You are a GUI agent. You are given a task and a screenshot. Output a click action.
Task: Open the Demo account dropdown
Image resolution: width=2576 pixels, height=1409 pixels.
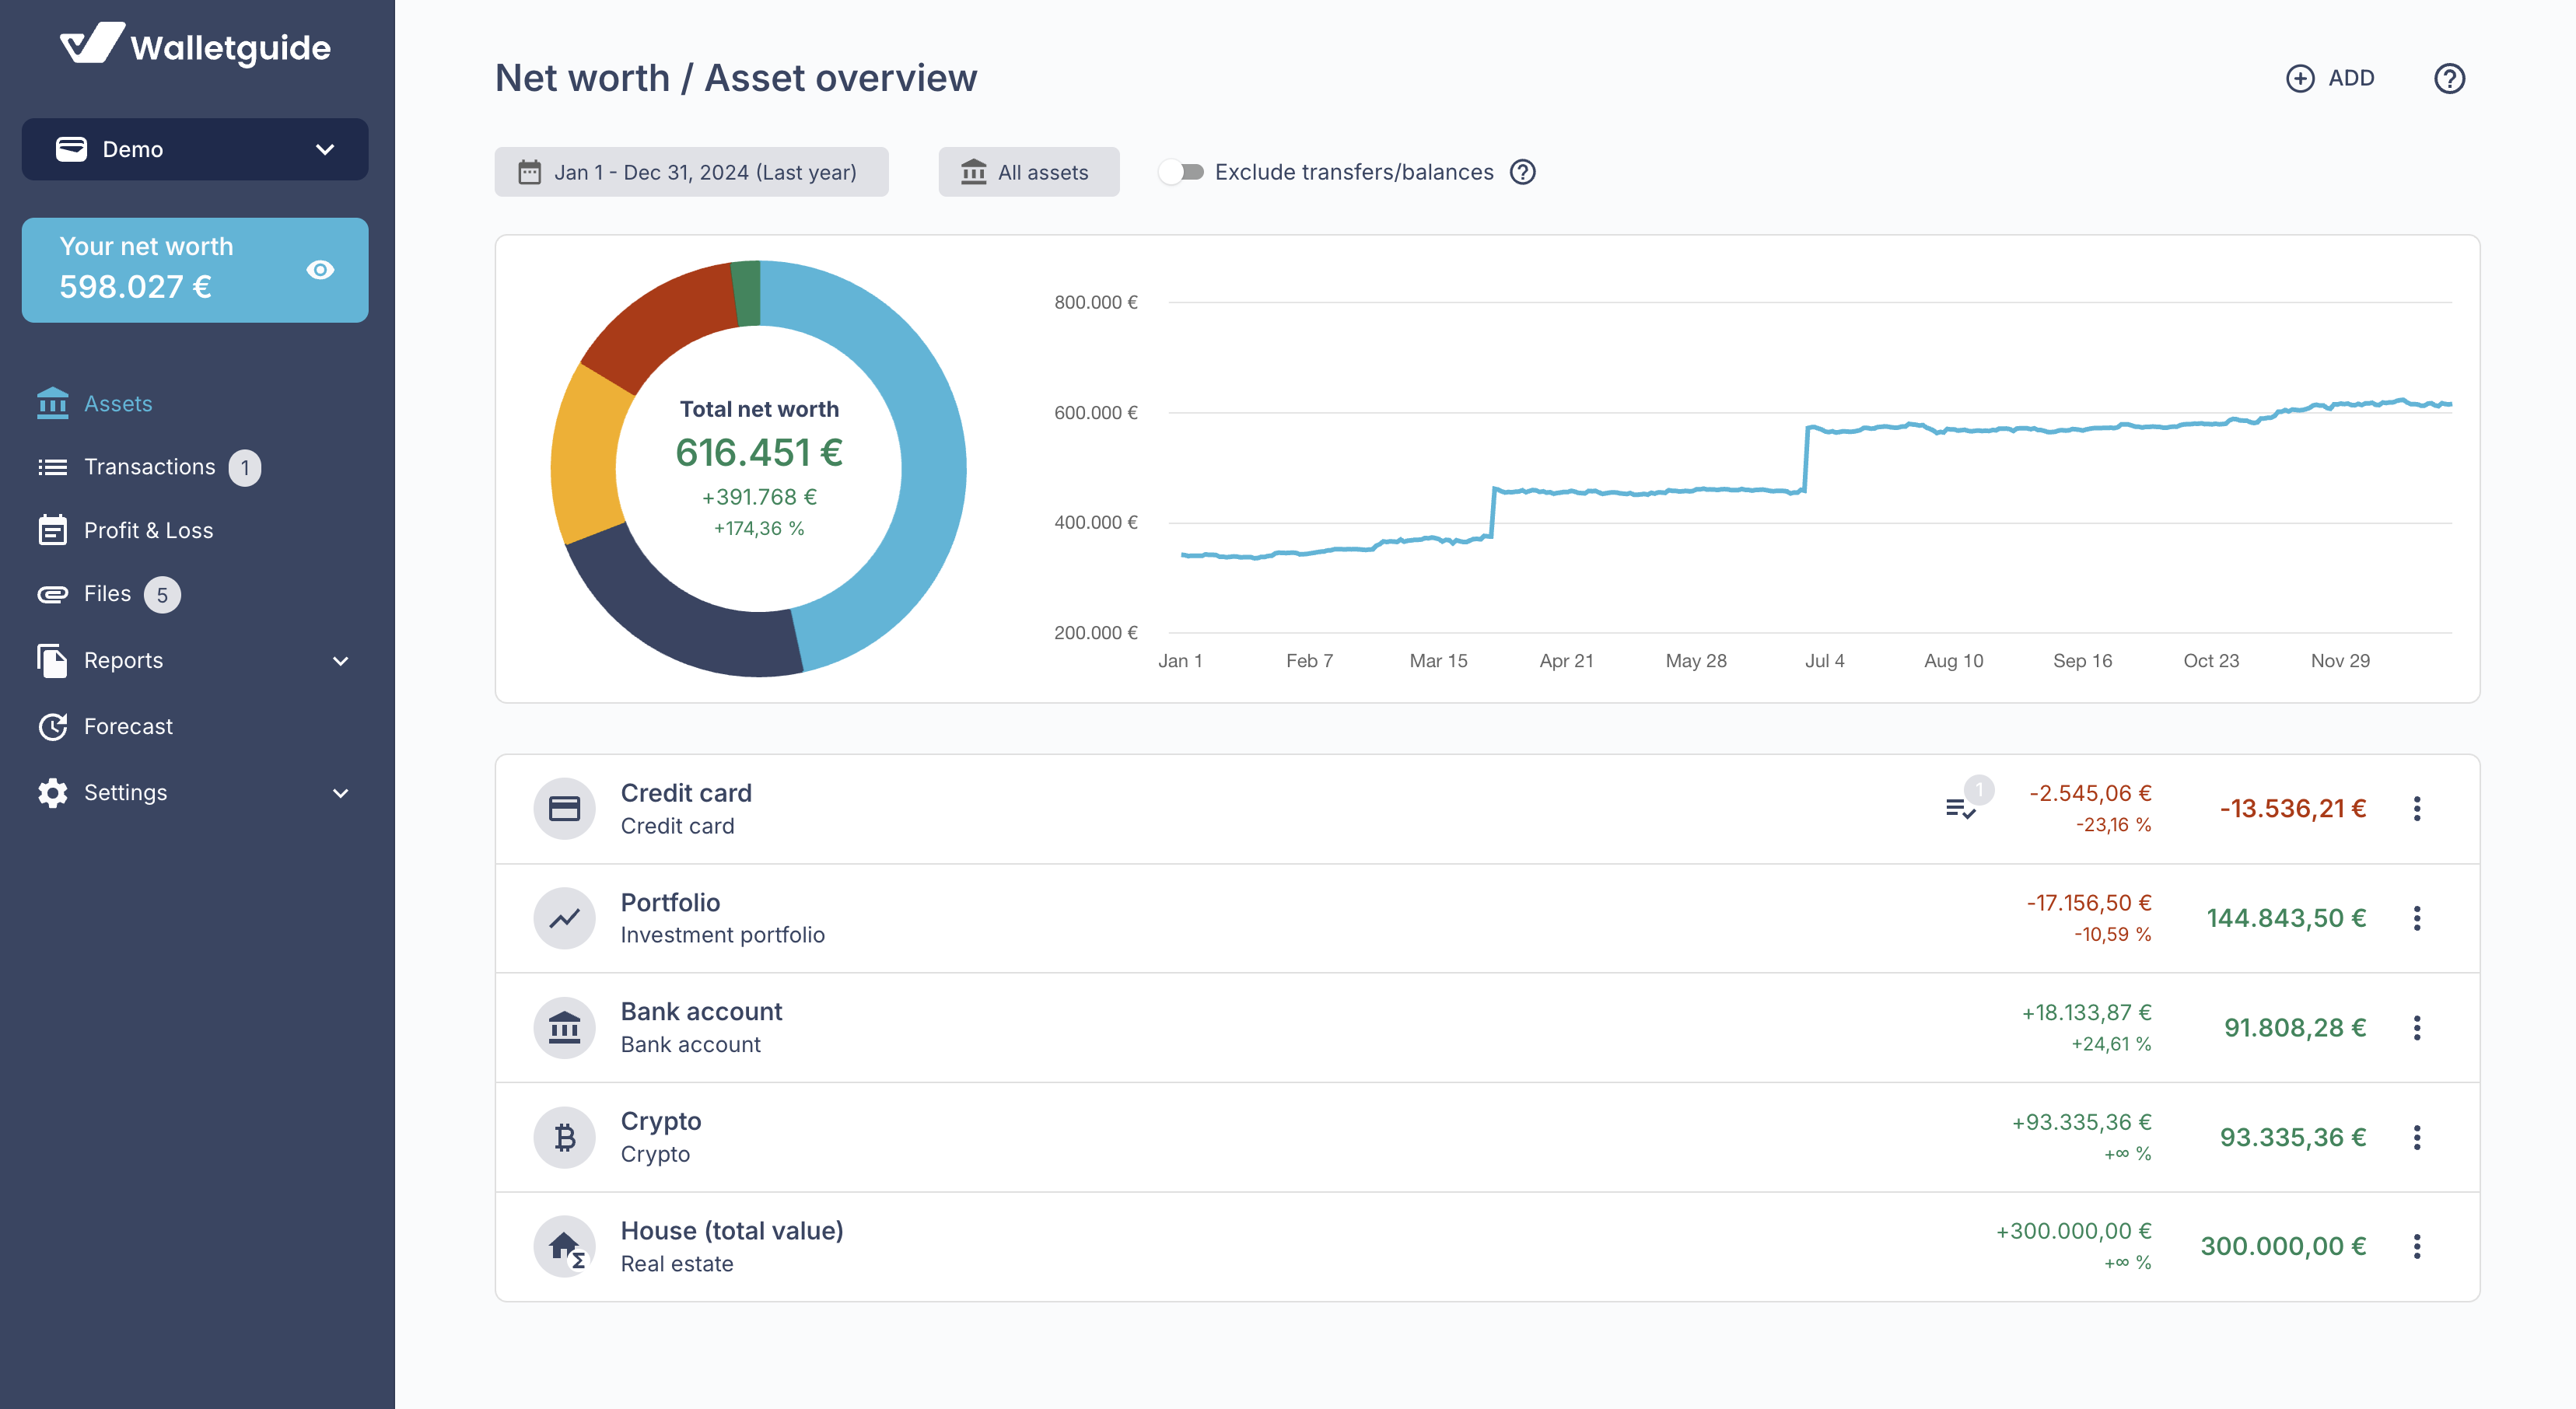tap(195, 149)
